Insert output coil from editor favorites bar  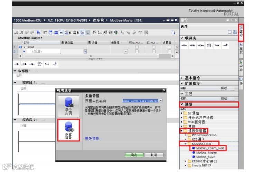(32, 64)
